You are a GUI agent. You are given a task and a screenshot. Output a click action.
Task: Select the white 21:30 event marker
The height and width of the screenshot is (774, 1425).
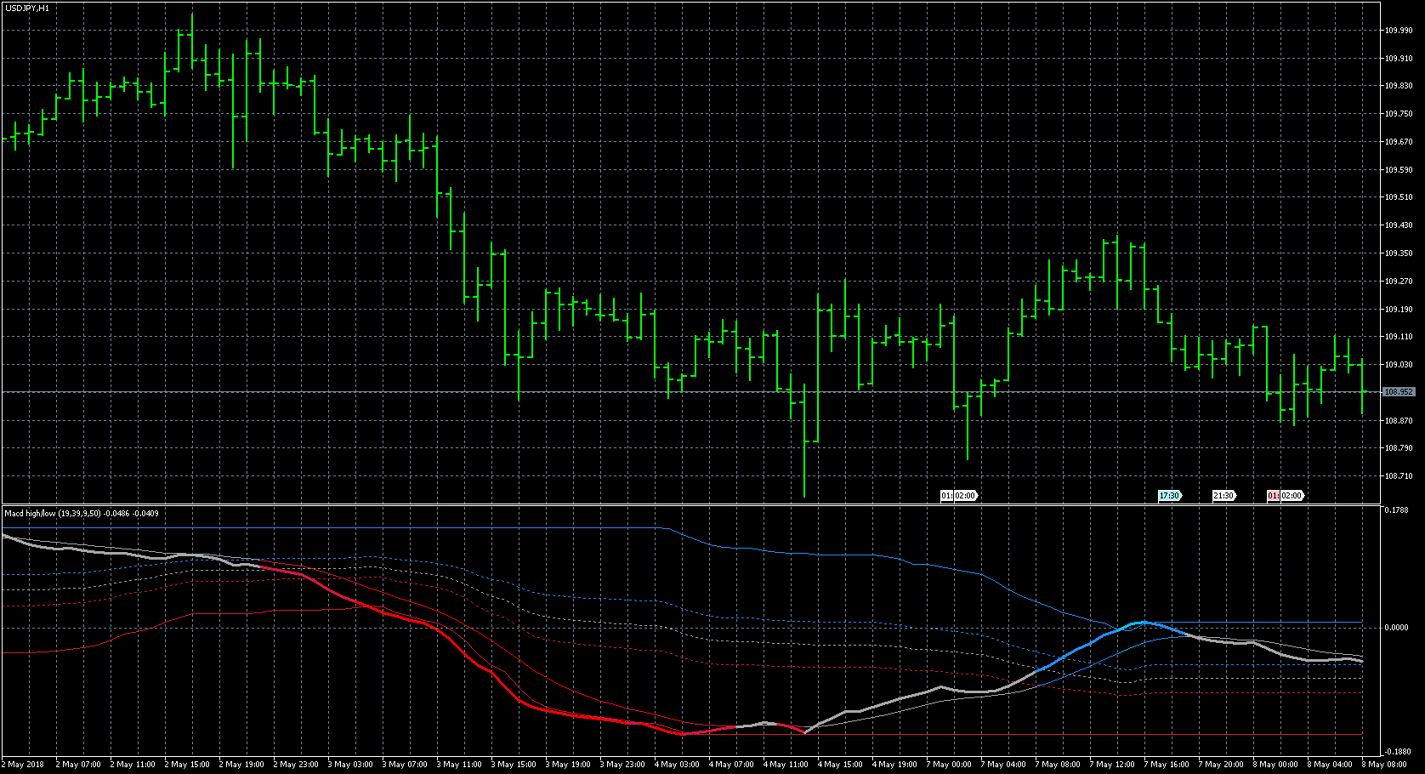[x=1223, y=496]
